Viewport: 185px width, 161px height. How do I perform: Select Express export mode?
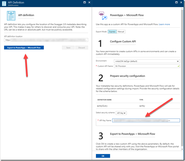[112, 32]
